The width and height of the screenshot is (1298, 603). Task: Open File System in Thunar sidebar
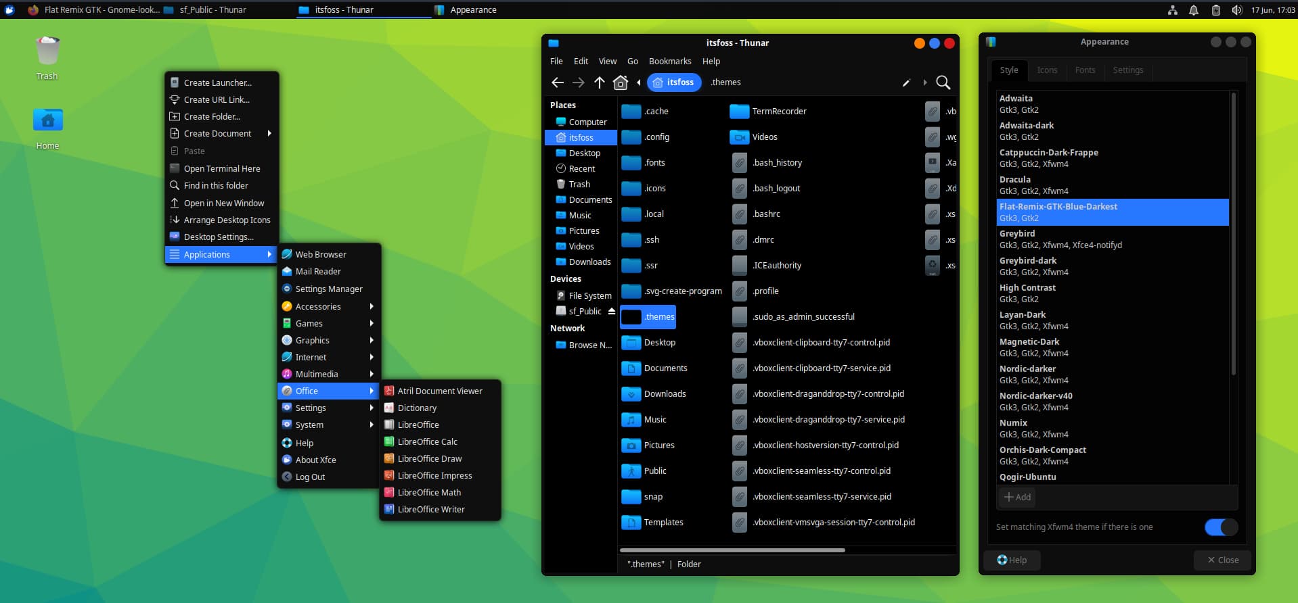tap(581, 296)
